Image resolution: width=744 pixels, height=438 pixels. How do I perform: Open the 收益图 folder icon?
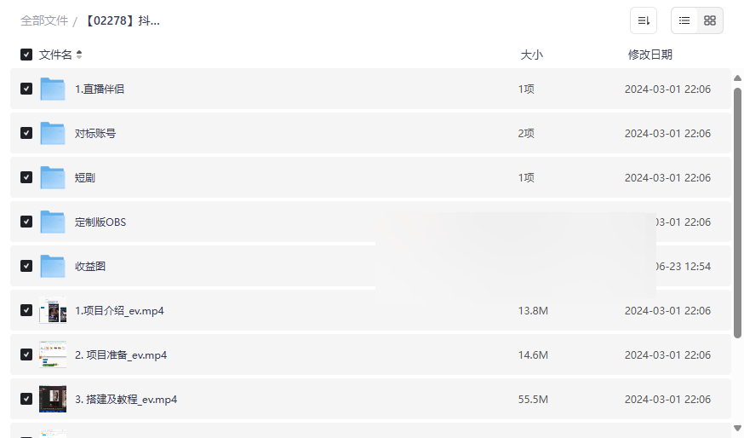pyautogui.click(x=53, y=266)
